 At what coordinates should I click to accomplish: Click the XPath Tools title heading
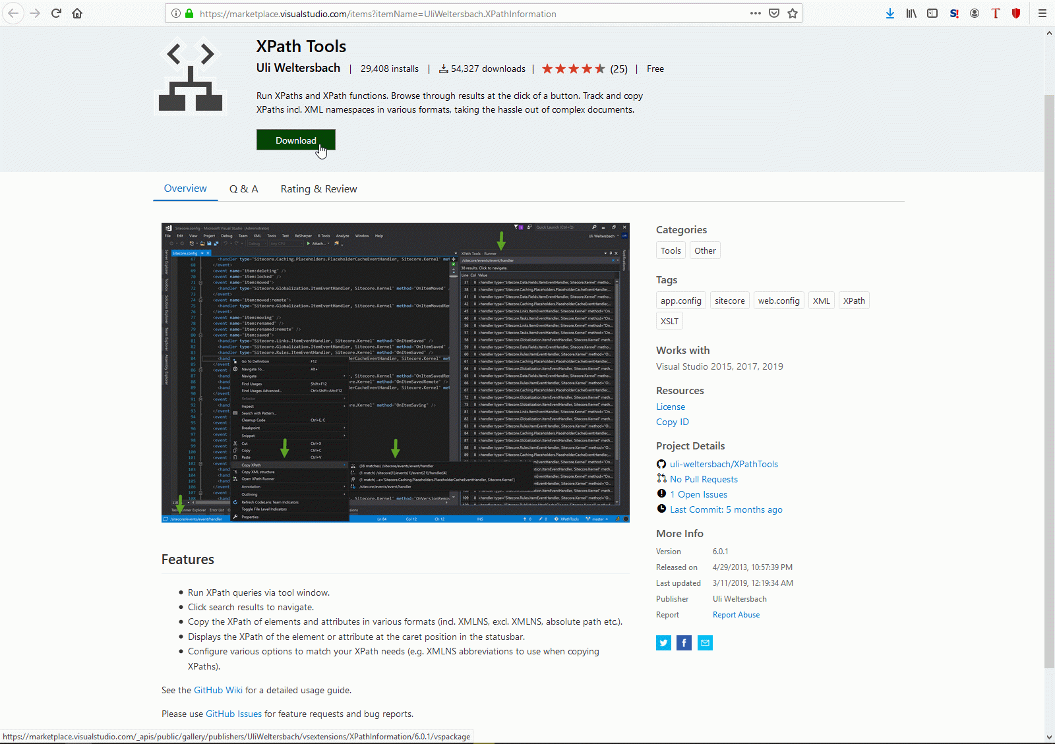301,46
